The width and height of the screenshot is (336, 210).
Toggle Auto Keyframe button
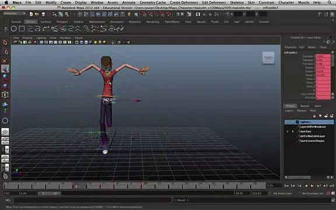click(x=329, y=193)
